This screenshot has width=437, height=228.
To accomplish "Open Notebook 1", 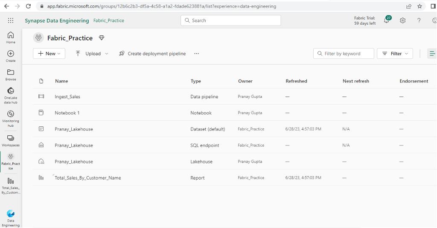I will click(x=67, y=113).
